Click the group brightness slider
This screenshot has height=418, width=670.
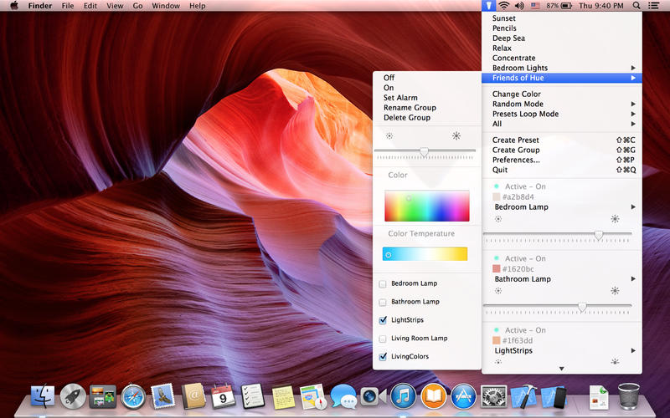point(425,151)
